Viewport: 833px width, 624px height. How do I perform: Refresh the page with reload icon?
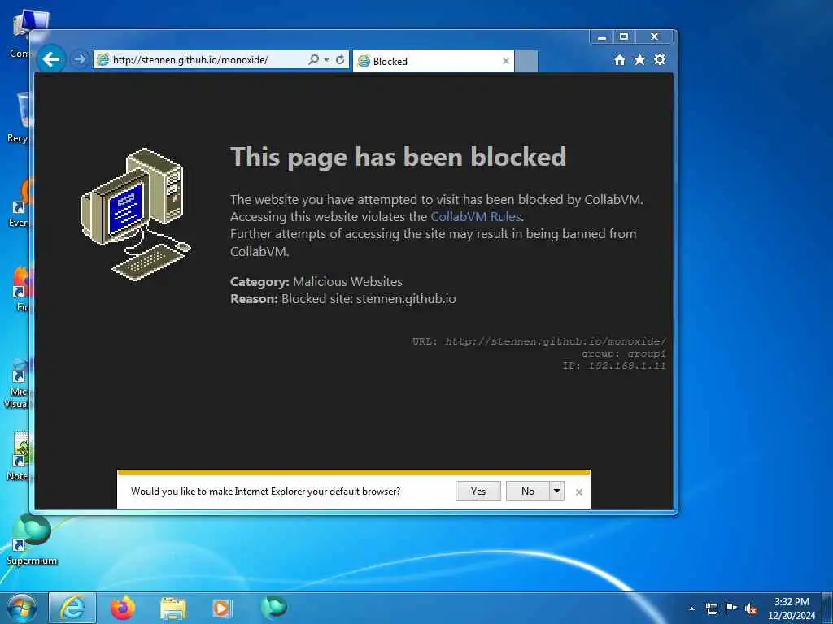point(340,59)
